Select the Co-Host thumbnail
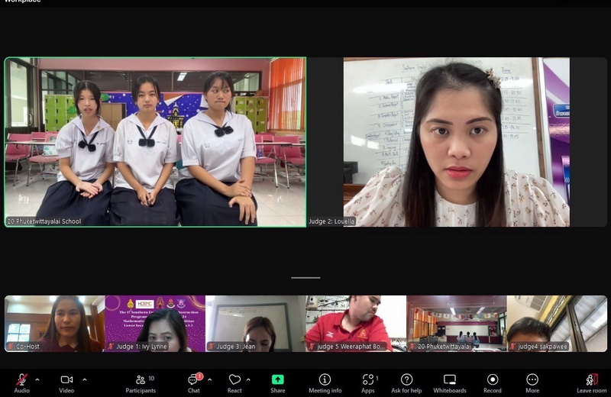This screenshot has height=397, width=611. tap(54, 324)
